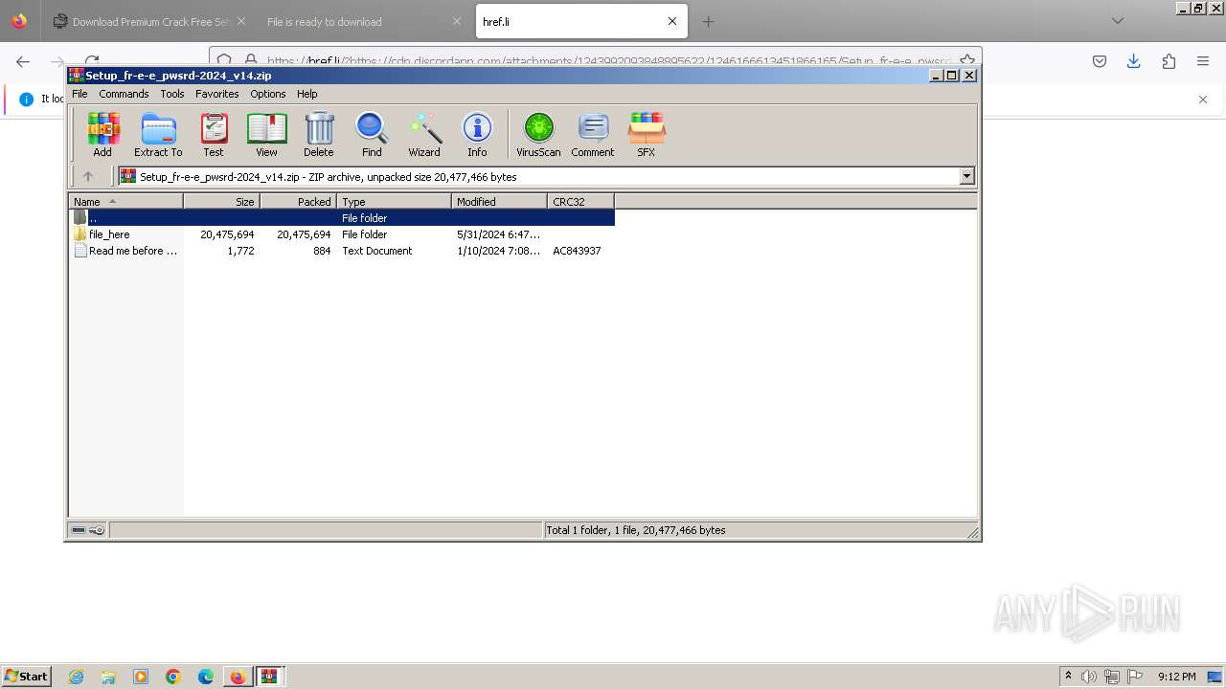Open the Favorites menu
This screenshot has width=1226, height=689.
tap(217, 94)
